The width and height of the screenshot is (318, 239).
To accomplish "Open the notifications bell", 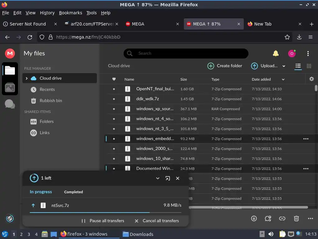I will coord(276,54).
